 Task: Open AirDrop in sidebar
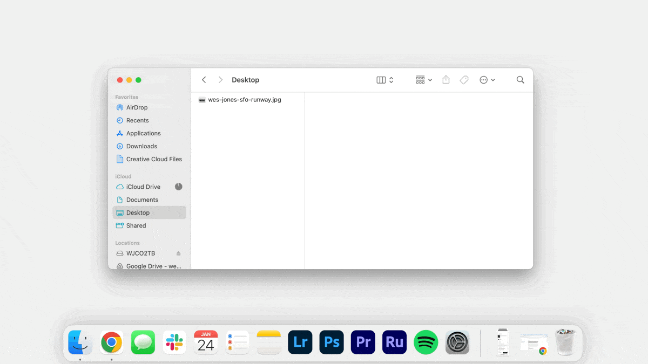[149, 107]
